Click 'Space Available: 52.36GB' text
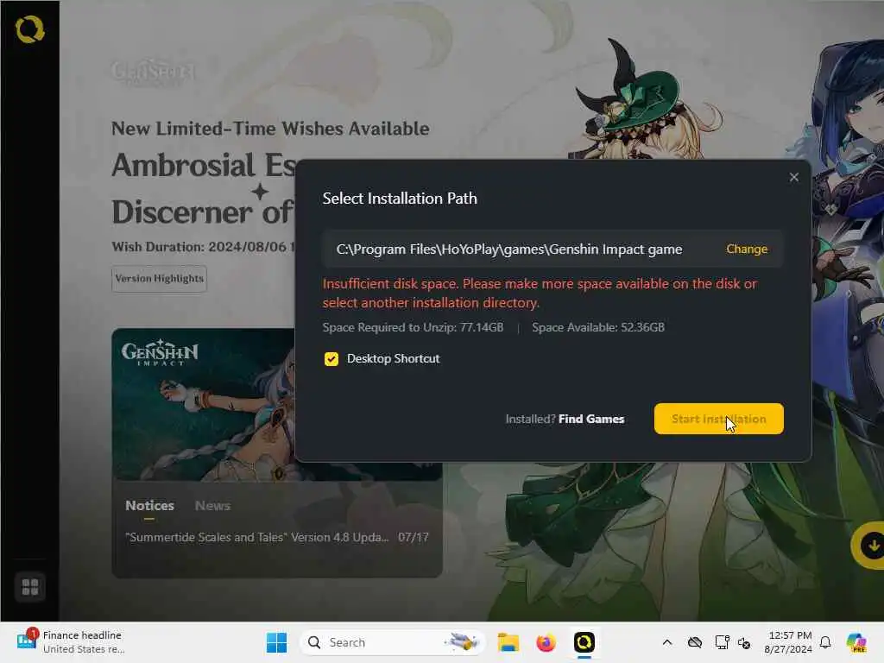Viewport: 884px width, 663px height. pyautogui.click(x=598, y=327)
